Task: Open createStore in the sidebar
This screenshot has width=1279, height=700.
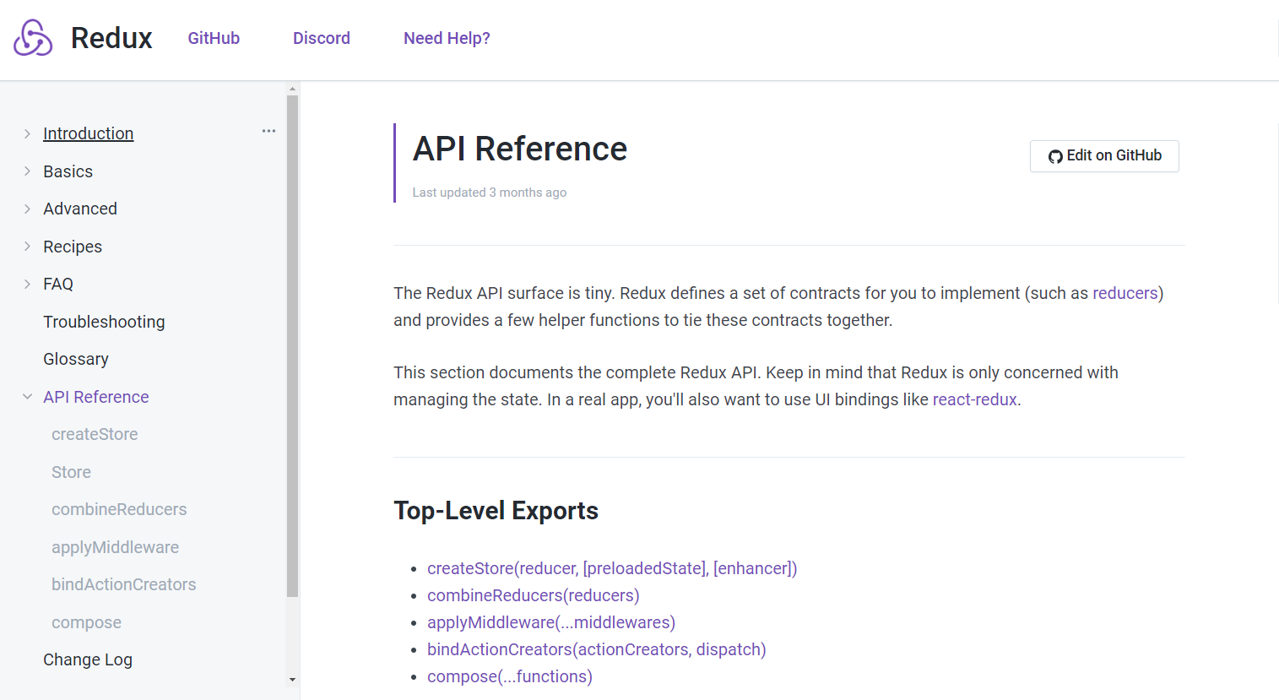Action: pyautogui.click(x=95, y=434)
